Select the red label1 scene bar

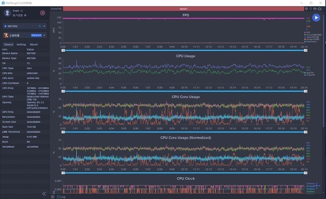click(x=183, y=9)
